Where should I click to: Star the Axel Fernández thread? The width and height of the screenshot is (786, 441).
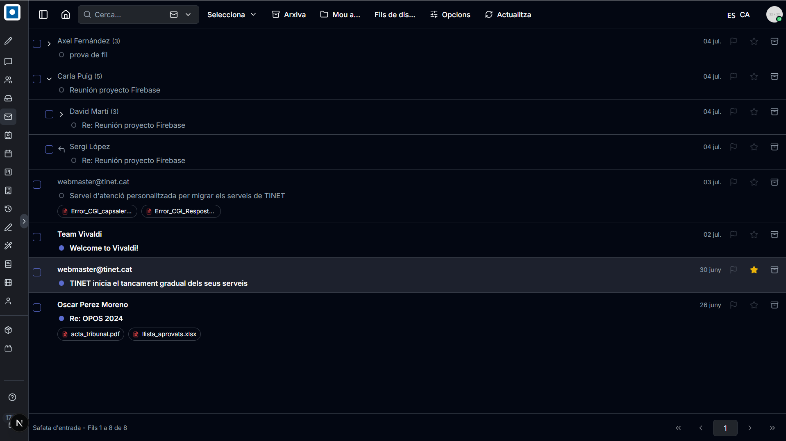(754, 41)
